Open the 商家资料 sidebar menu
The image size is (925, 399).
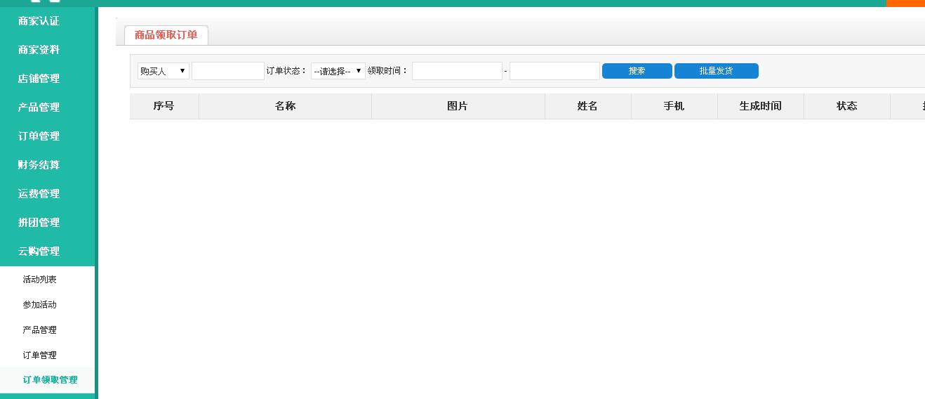click(x=39, y=50)
